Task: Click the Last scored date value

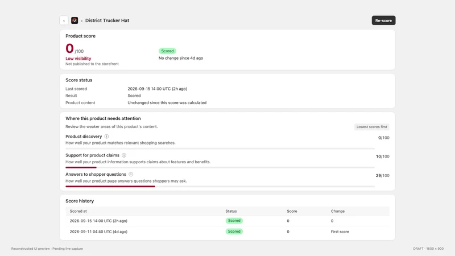Action: pyautogui.click(x=158, y=89)
